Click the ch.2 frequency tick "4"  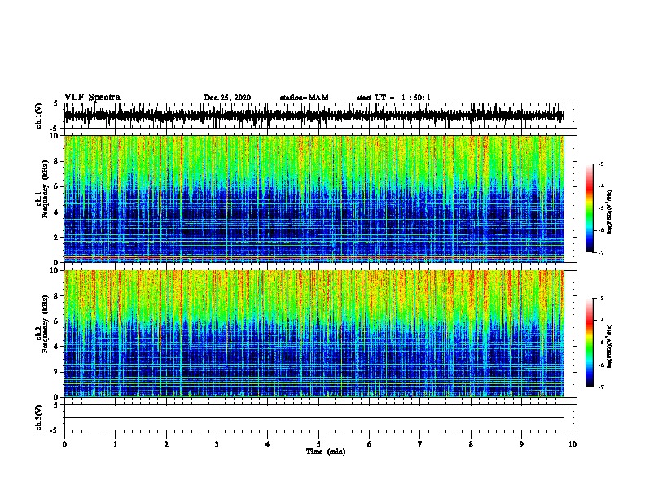point(58,347)
